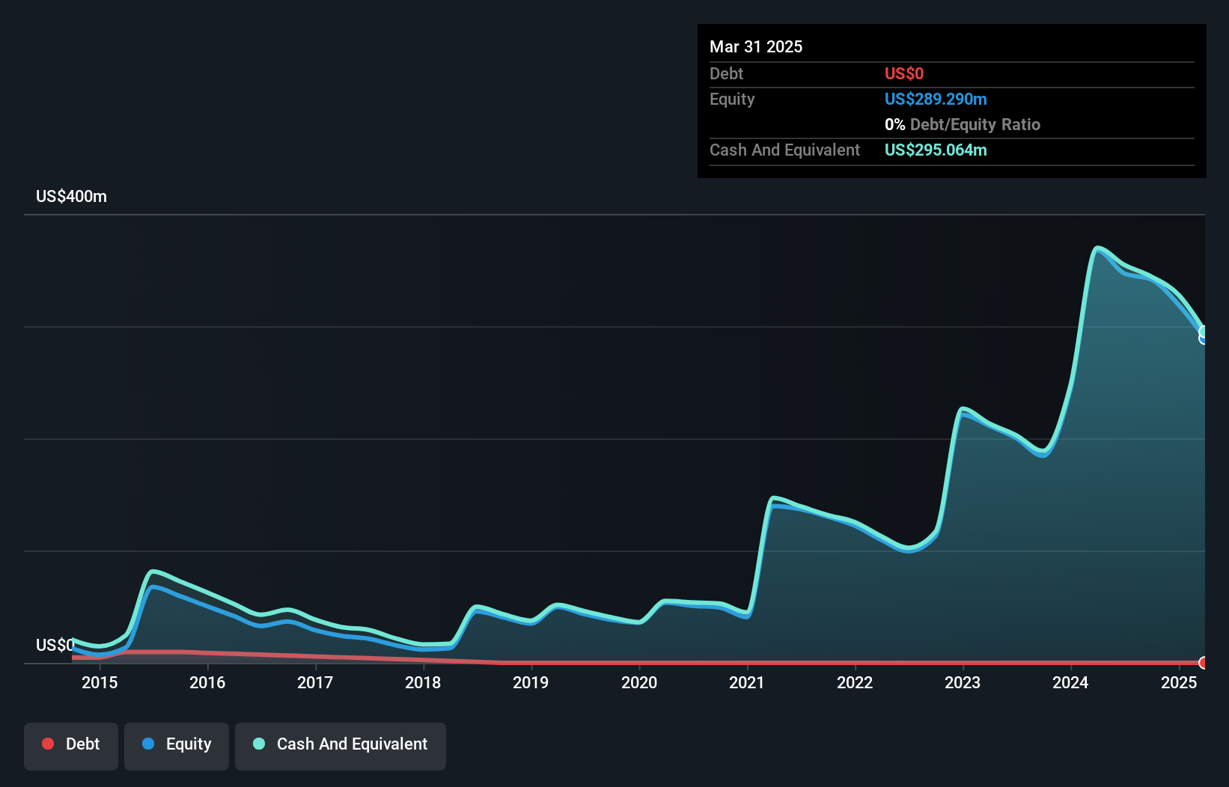Click the US$0 y-axis label
This screenshot has height=787, width=1229.
coord(55,645)
